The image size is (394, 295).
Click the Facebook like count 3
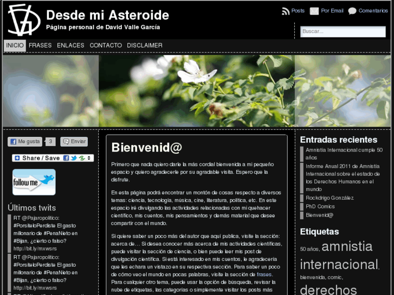50,142
